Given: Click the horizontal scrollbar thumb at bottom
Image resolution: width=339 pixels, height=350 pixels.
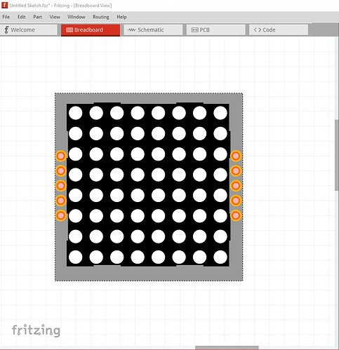Looking at the screenshot, I should tap(227, 348).
